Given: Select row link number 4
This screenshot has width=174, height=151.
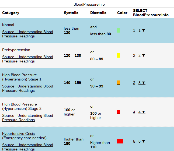Looking at the screenshot, I should click(x=134, y=112).
